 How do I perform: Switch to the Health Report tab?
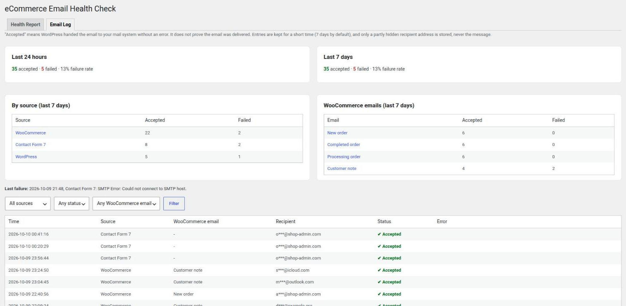(25, 24)
